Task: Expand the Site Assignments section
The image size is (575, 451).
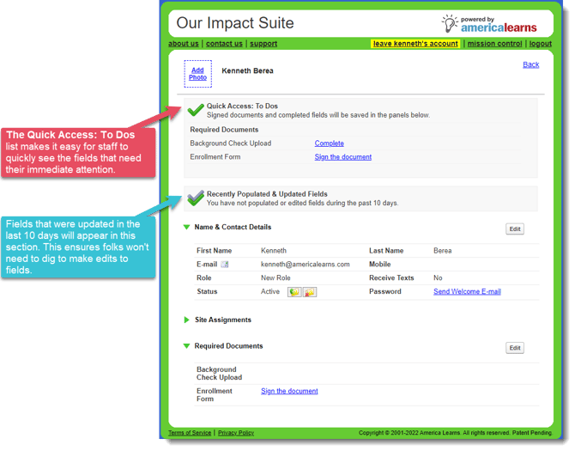Action: point(187,320)
